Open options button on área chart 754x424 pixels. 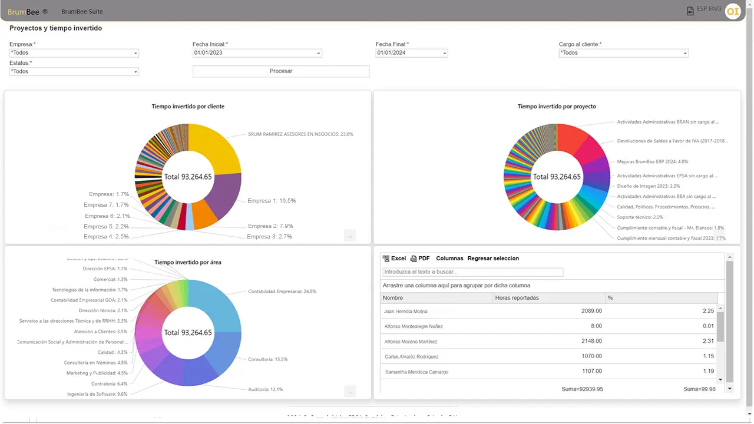point(350,391)
